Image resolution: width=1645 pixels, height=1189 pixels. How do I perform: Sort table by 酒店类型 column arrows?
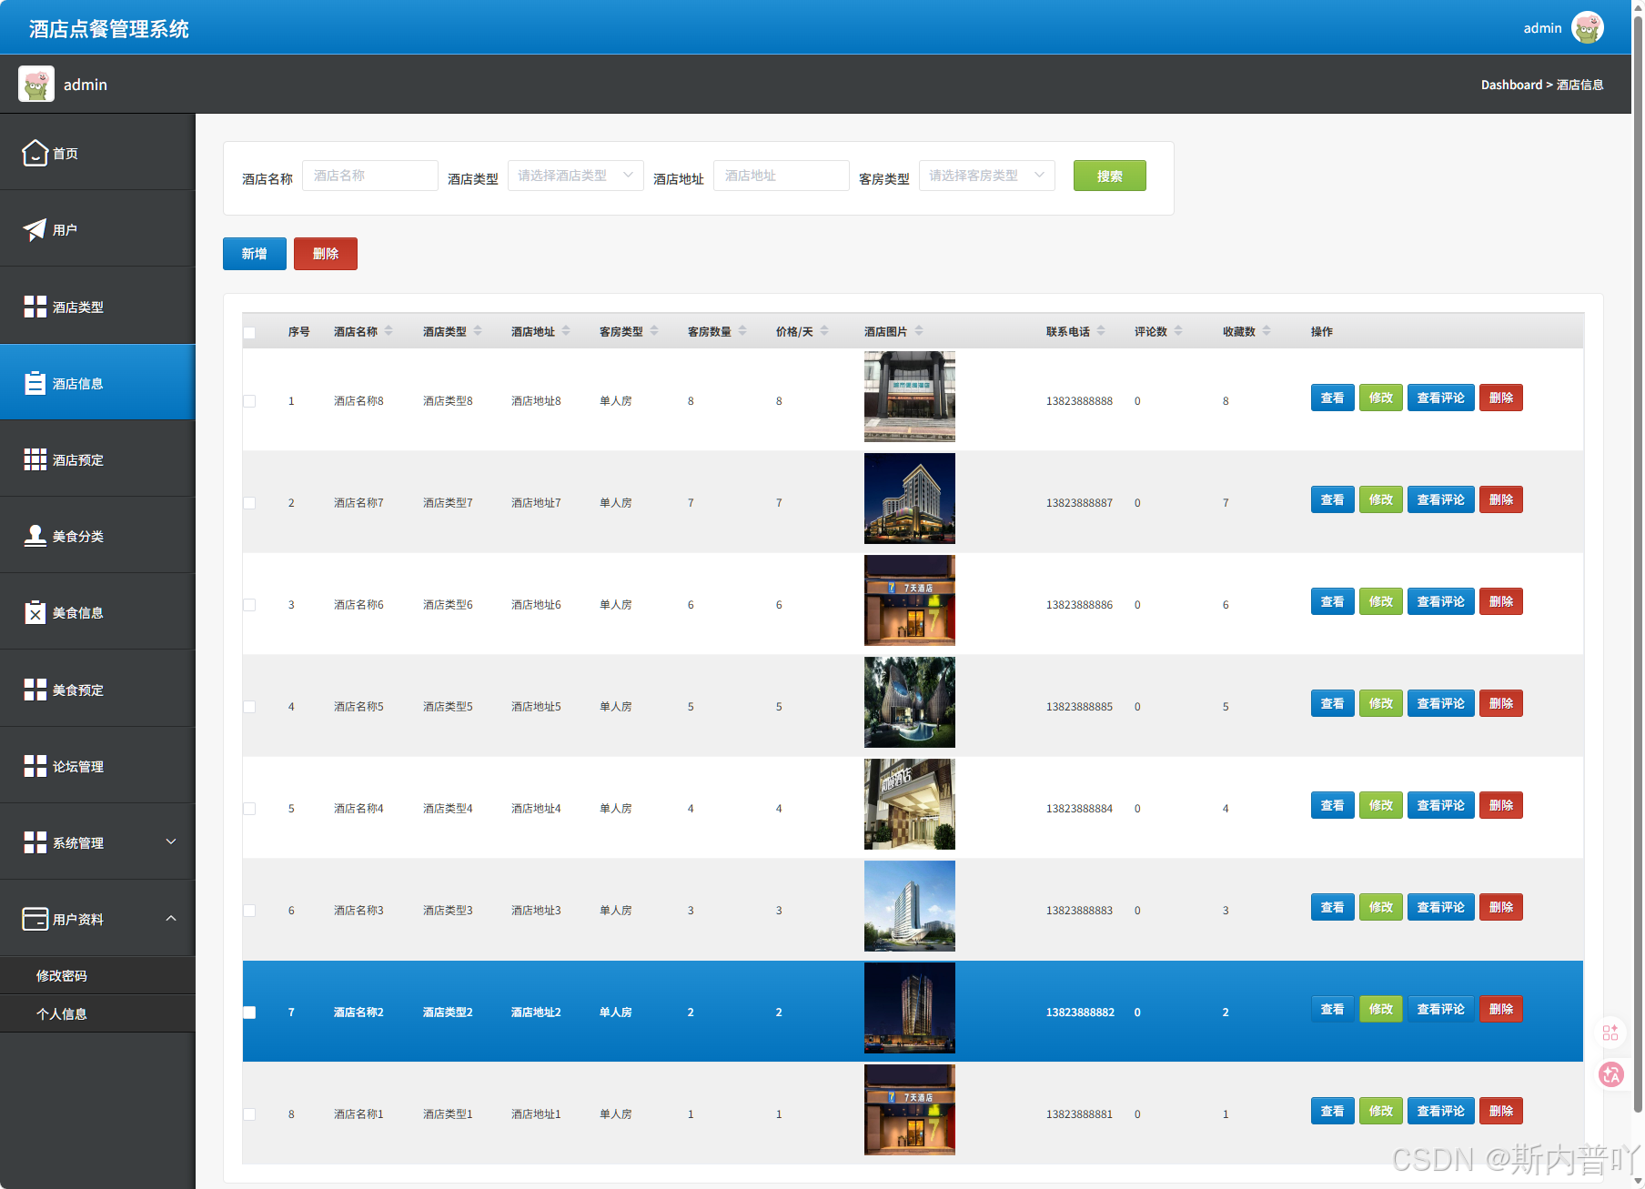pyautogui.click(x=478, y=331)
